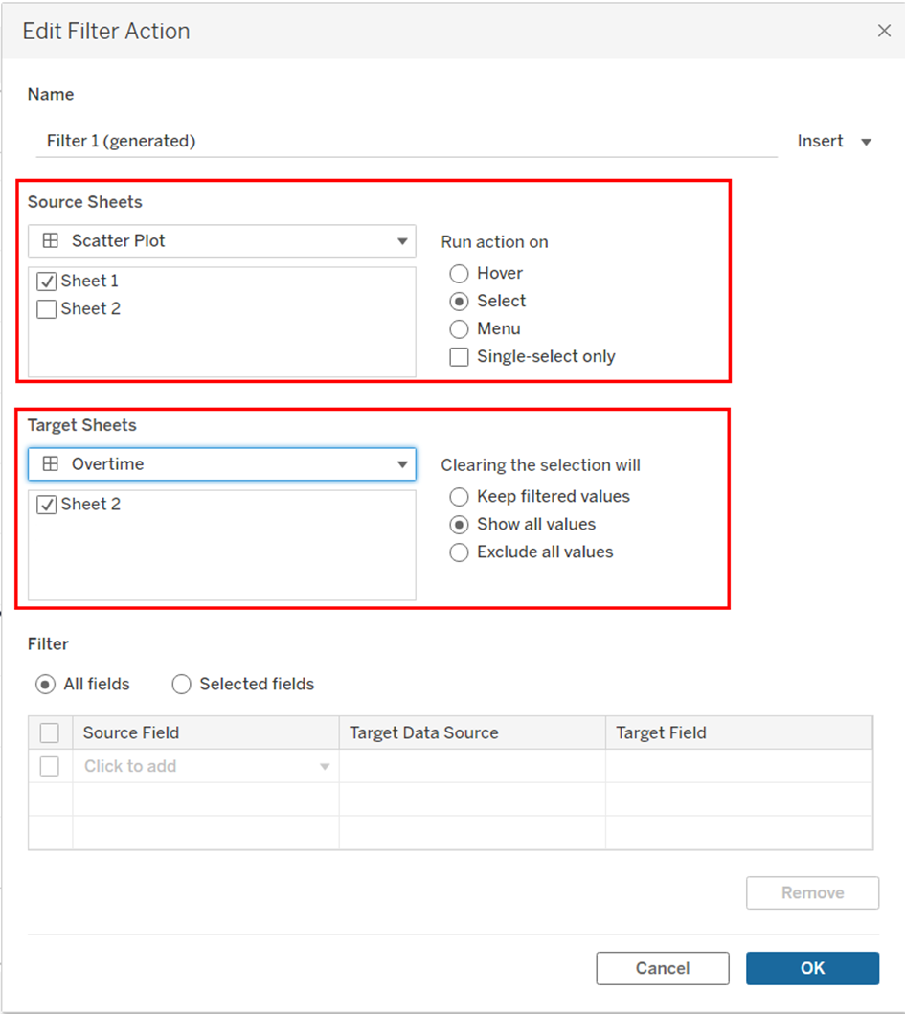Screen dimensions: 905x1014
Task: Open the Click to add source field dropdown
Action: click(x=325, y=767)
